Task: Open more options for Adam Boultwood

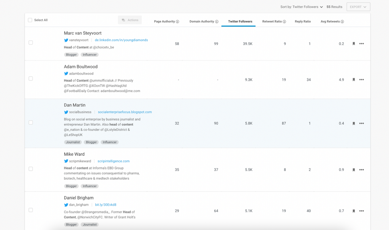Action: [x=362, y=80]
